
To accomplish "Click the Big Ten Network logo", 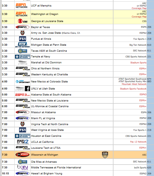I will (23, 45).
